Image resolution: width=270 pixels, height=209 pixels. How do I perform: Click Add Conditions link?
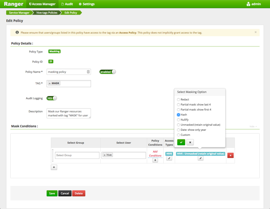[155, 153]
